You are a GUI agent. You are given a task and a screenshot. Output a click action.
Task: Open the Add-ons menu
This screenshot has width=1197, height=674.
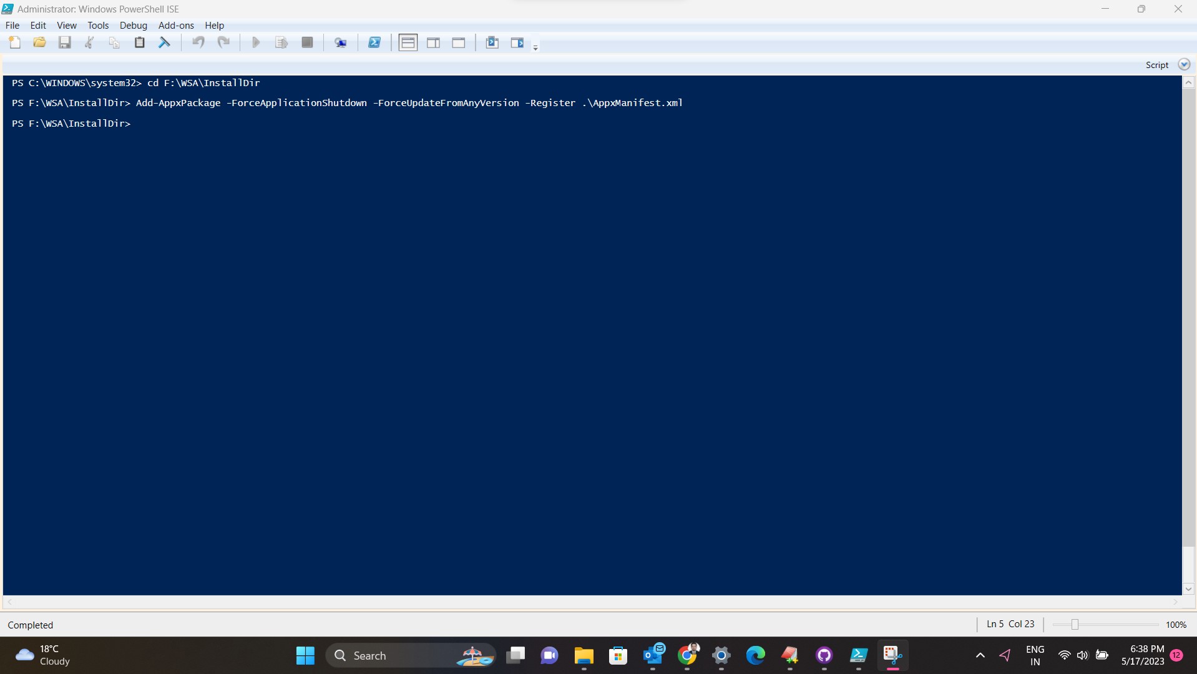click(x=176, y=25)
